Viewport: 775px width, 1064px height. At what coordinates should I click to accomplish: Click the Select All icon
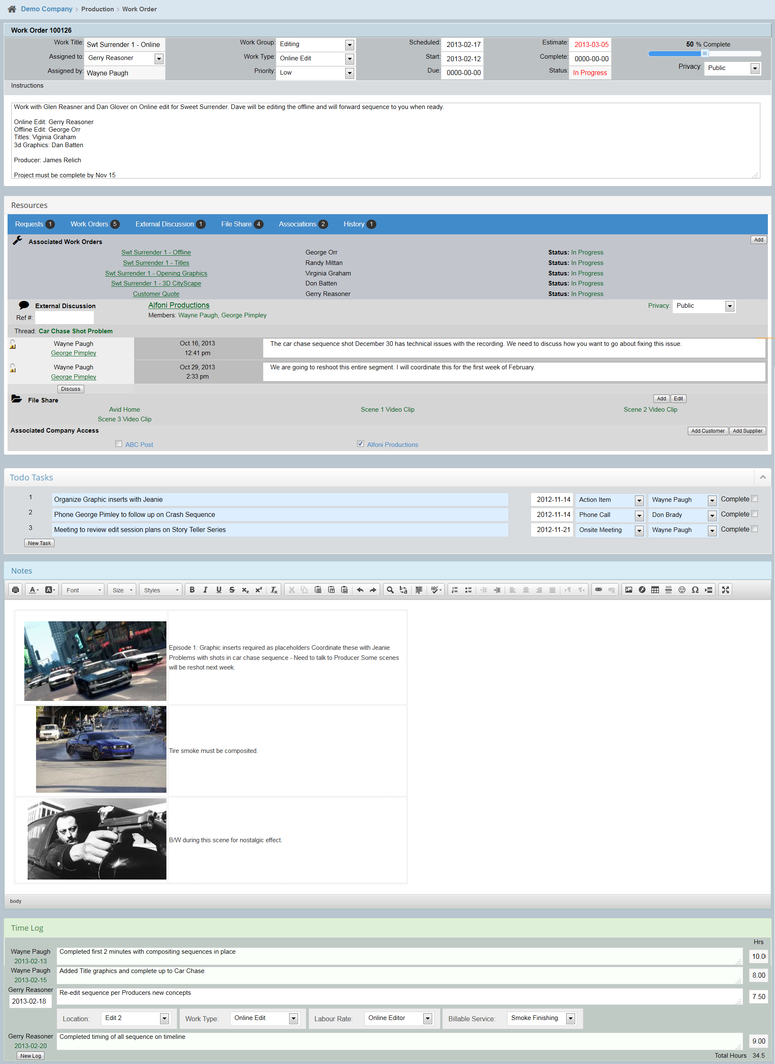tap(419, 590)
